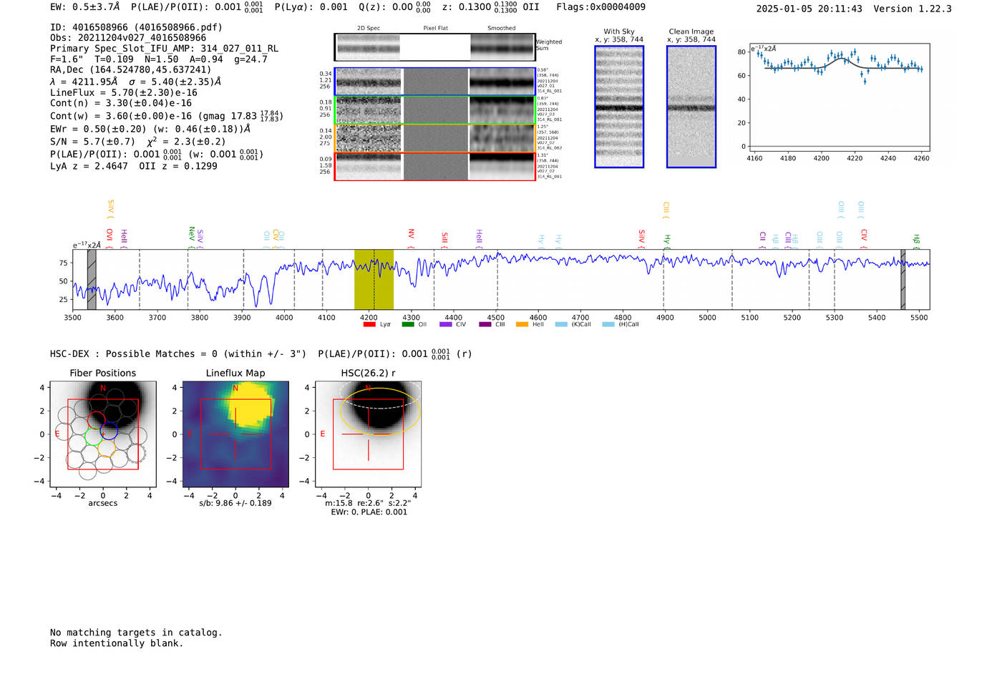Screen dimensions: 1002x682
Task: Click the 'EWr: 0. PLAE: 0.001' caption
Action: pos(369,512)
